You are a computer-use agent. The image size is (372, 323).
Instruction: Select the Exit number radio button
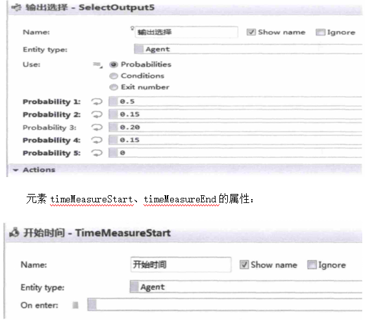pos(114,88)
